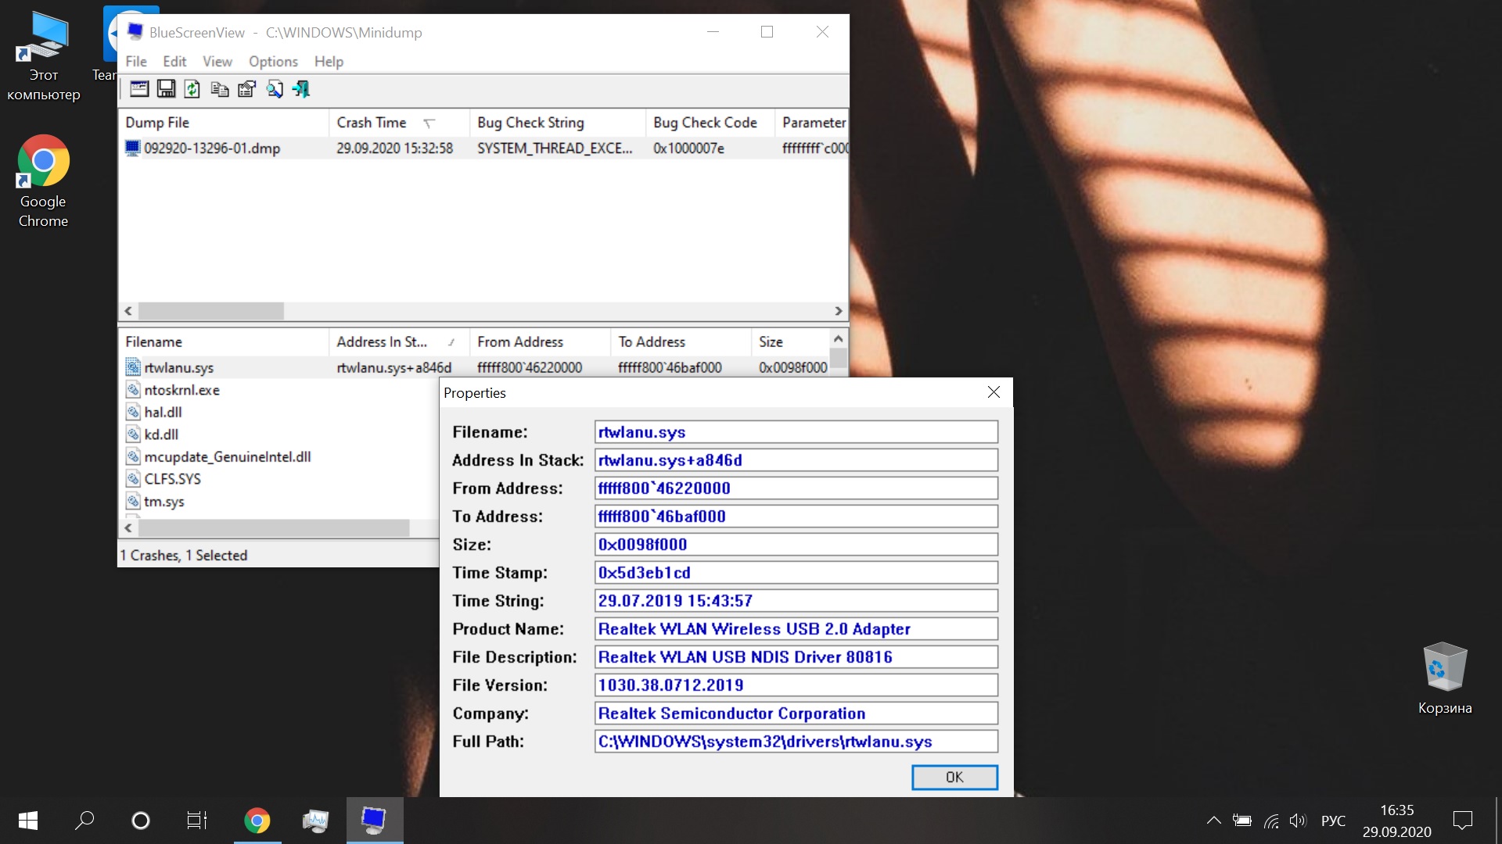Image resolution: width=1502 pixels, height=844 pixels.
Task: Click the To Address property field
Action: [796, 517]
